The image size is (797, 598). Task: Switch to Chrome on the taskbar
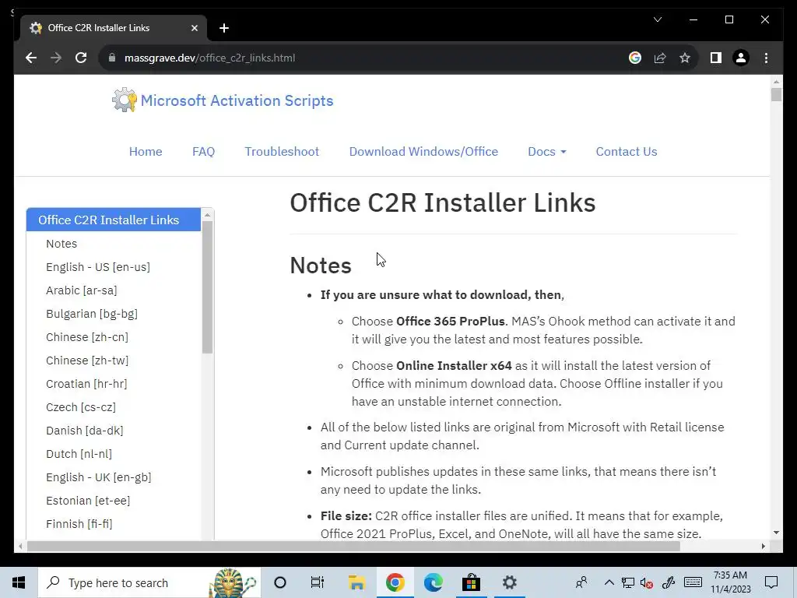395,582
